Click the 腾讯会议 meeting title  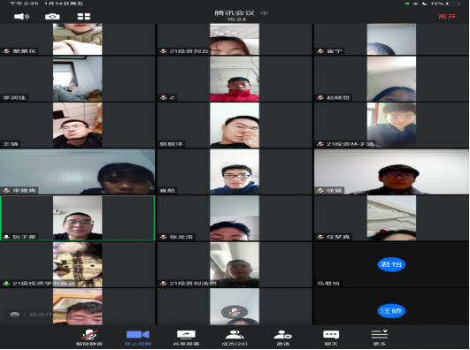coord(235,13)
